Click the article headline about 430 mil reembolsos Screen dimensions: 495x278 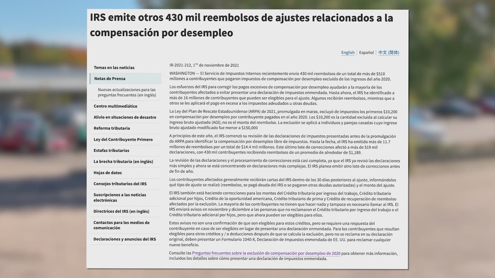click(241, 25)
